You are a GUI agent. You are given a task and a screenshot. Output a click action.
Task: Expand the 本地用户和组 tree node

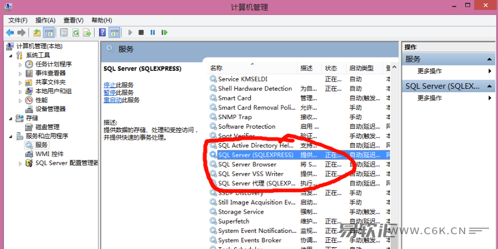[x=21, y=92]
